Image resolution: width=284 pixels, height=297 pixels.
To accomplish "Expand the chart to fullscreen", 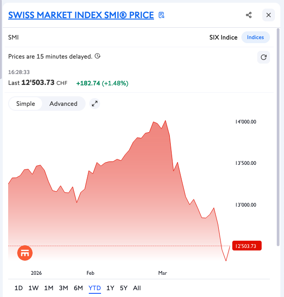I will 95,104.
